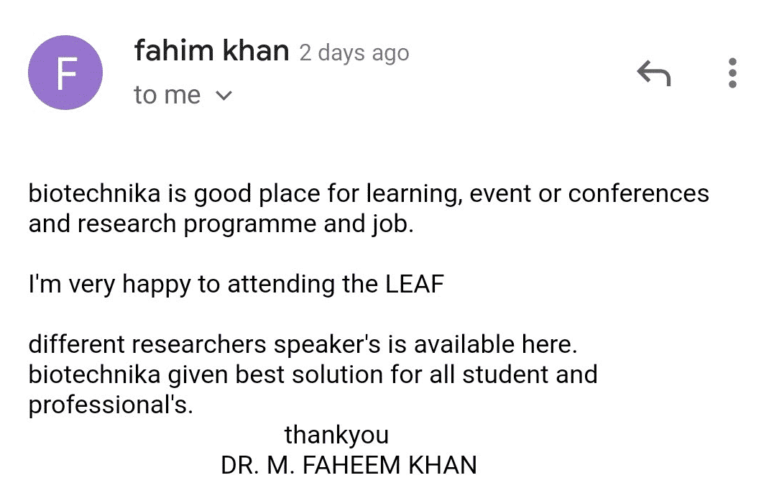This screenshot has height=488, width=774.
Task: Click the line "different researchers speaker's is available"
Action: point(303,345)
